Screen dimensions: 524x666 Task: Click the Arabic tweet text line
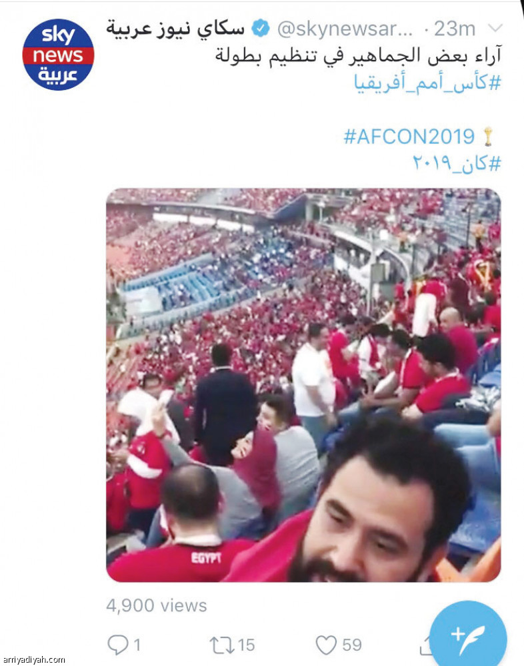(359, 56)
